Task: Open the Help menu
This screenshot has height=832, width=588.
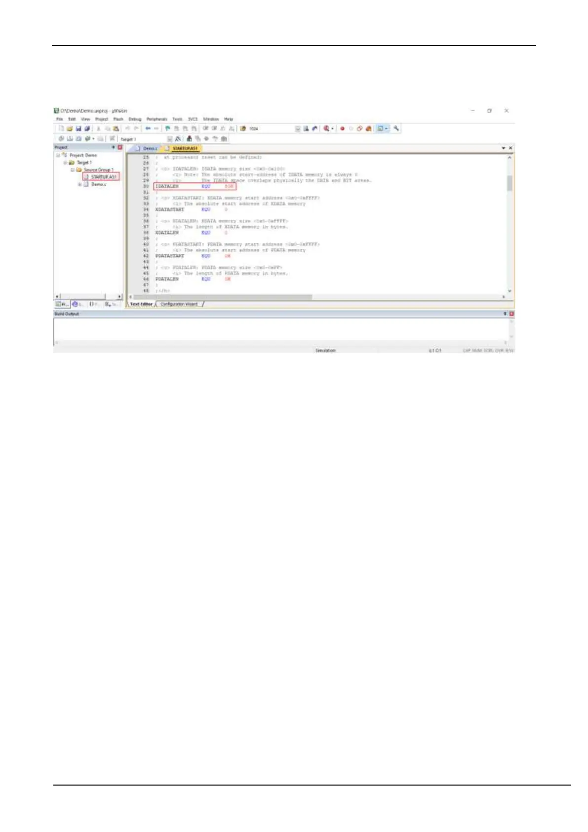Action: click(x=229, y=119)
